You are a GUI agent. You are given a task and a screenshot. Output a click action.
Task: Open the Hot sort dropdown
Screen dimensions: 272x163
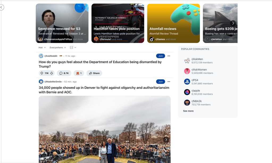pos(42,47)
